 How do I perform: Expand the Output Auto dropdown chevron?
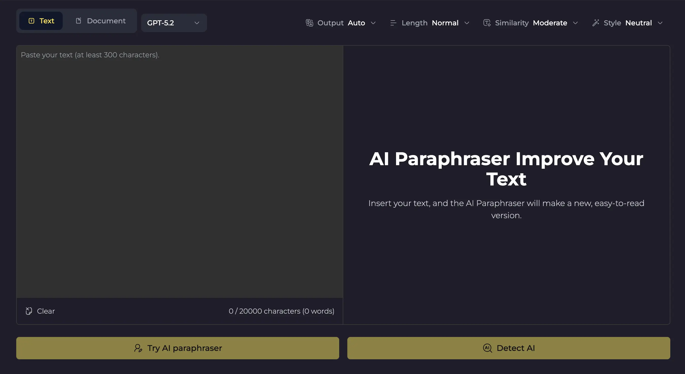coord(373,23)
